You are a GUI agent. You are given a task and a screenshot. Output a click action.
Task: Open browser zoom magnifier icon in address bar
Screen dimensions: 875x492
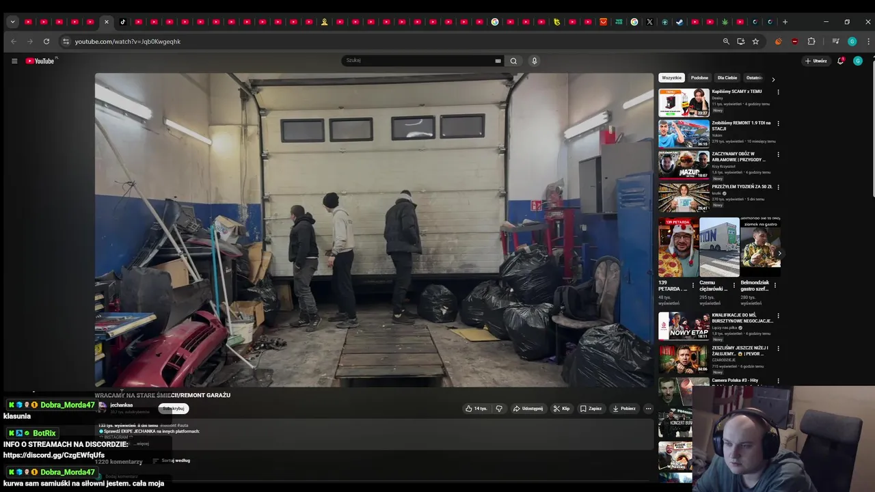(726, 42)
